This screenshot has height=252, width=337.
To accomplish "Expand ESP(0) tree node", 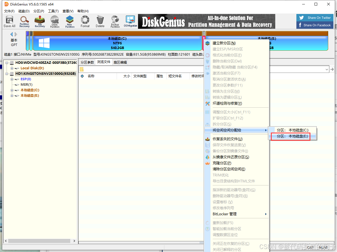I will (x=12, y=79).
